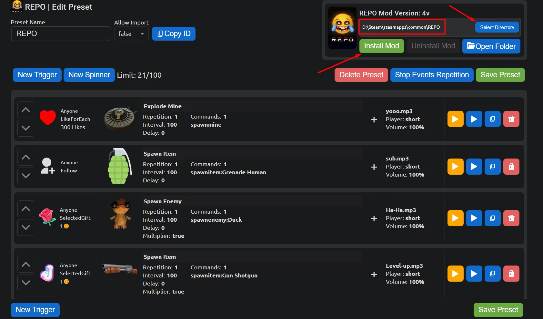
Task: Click the blue play button for Grenade Human row
Action: tap(474, 167)
